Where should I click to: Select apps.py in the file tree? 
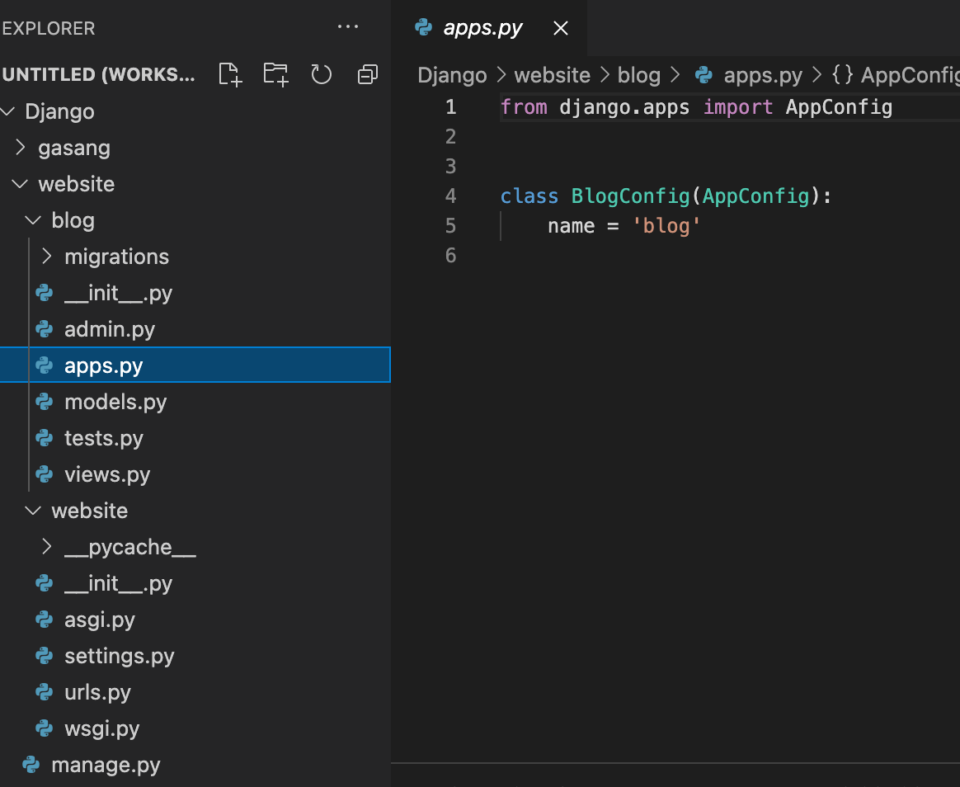[195, 365]
